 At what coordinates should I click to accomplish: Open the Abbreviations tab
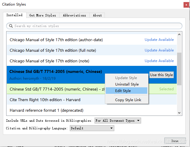click(75, 15)
